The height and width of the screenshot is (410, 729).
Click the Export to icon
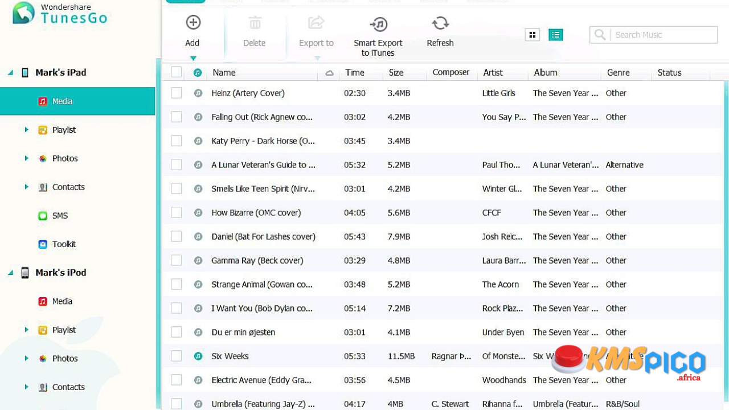(316, 23)
